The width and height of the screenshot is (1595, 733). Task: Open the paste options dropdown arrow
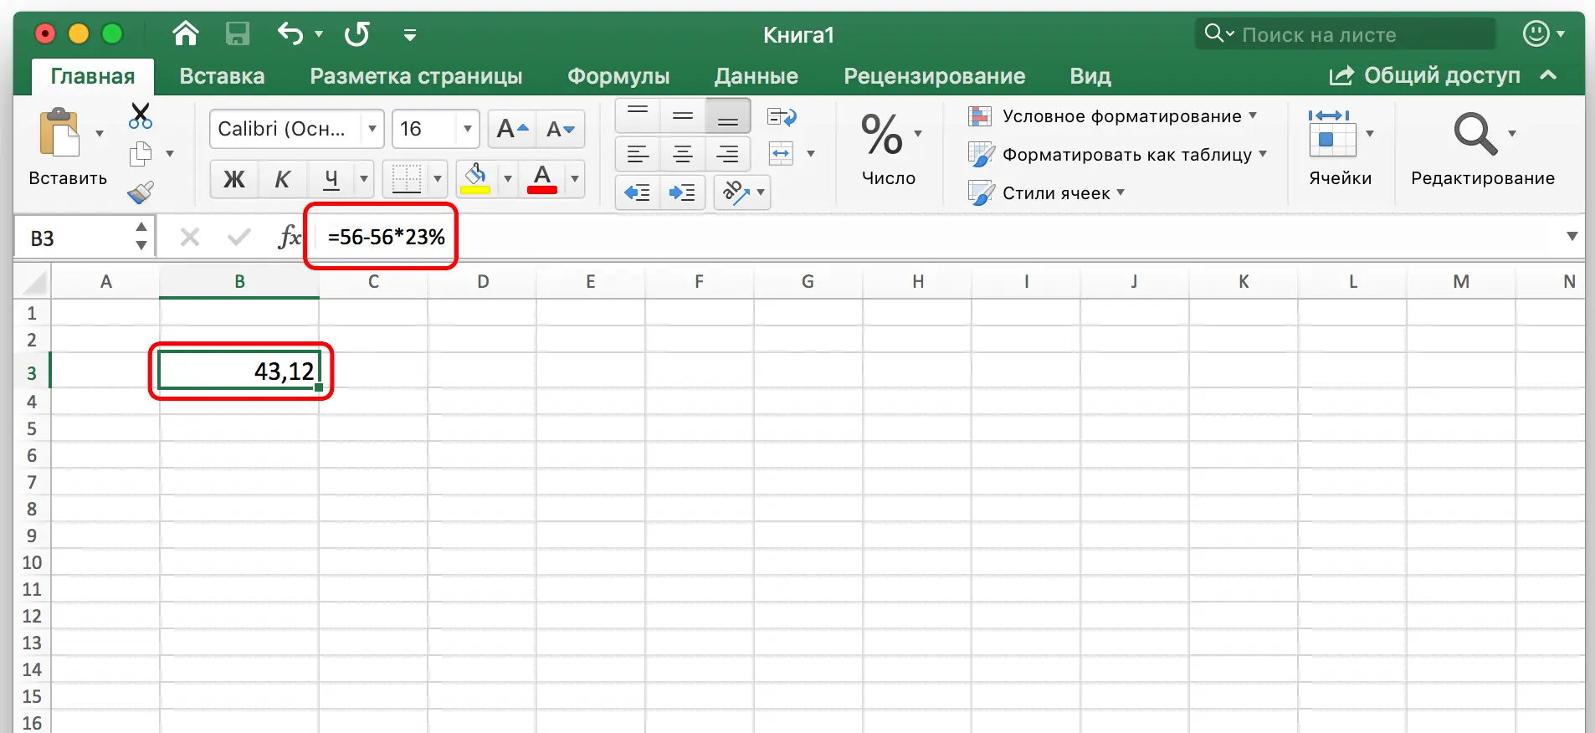tap(100, 134)
